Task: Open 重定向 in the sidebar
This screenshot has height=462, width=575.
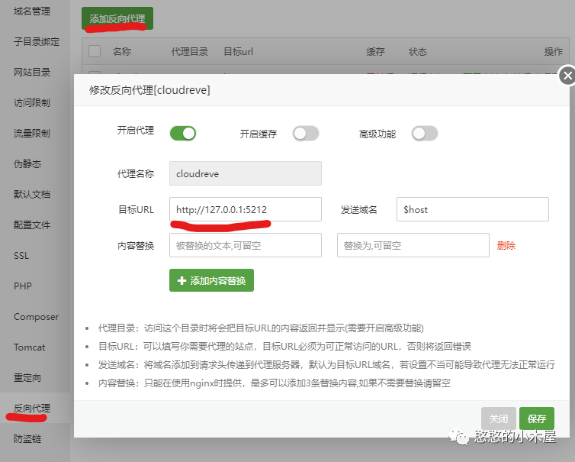Action: tap(27, 377)
